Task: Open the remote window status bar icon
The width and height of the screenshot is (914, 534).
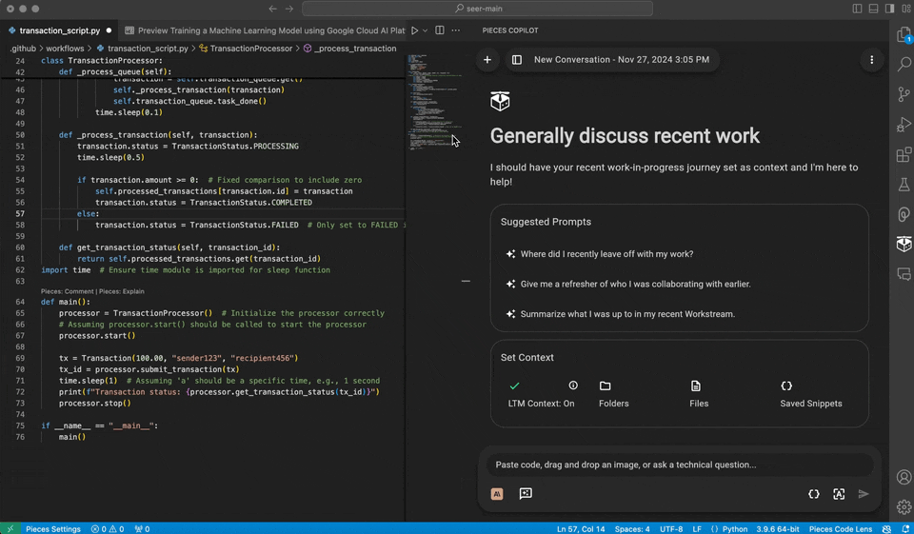Action: [x=10, y=528]
